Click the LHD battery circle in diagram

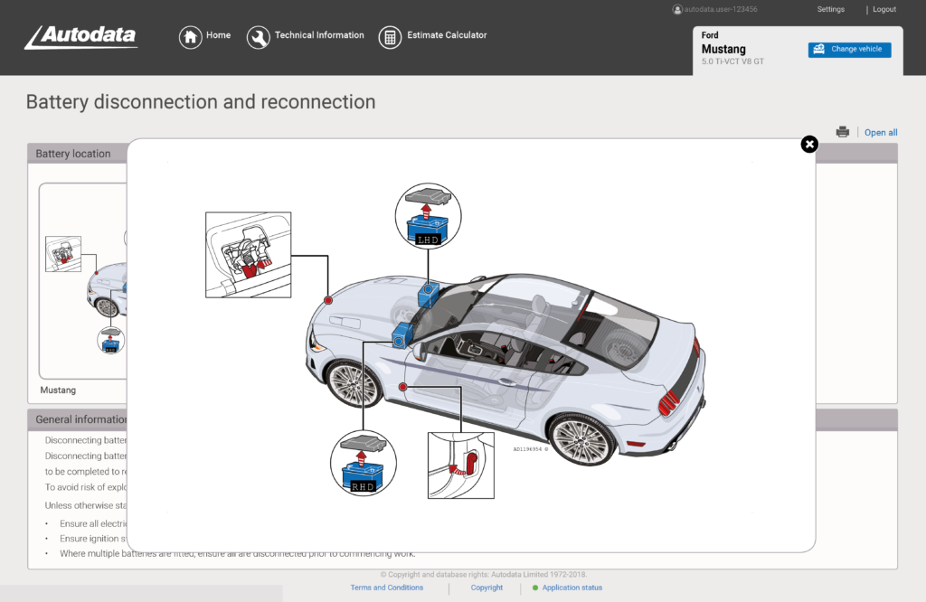tap(429, 218)
